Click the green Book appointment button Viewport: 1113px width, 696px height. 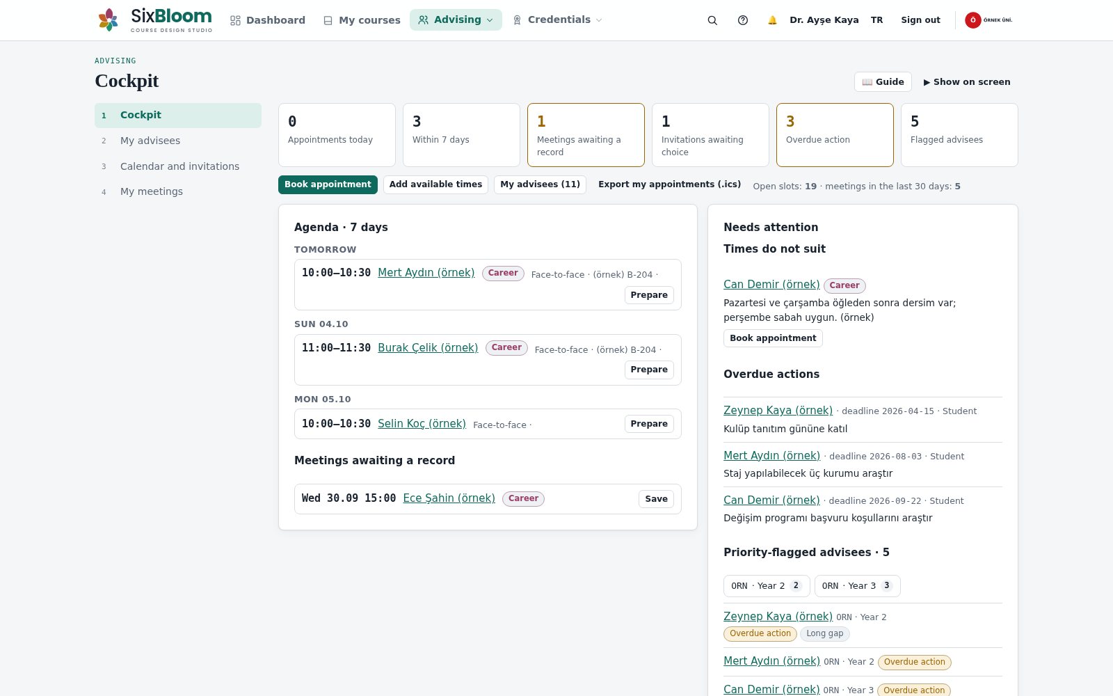pyautogui.click(x=328, y=184)
